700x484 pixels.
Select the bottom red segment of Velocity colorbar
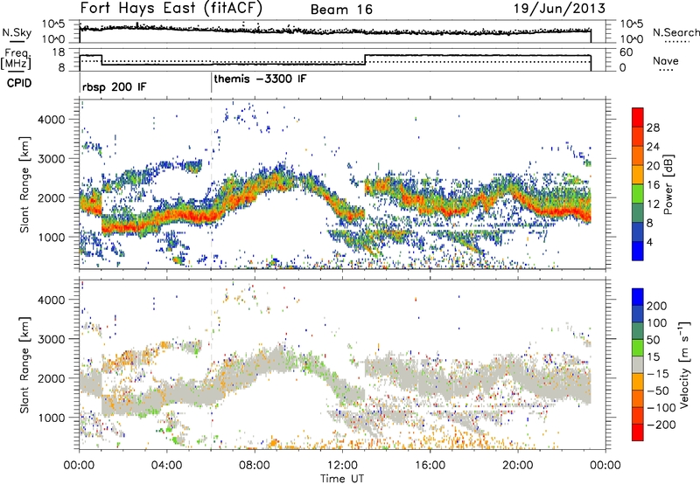click(638, 432)
